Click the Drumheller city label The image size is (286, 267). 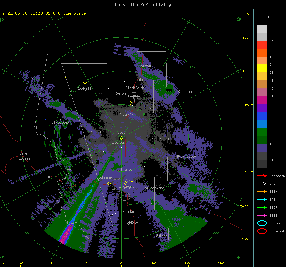pyautogui.click(x=186, y=157)
